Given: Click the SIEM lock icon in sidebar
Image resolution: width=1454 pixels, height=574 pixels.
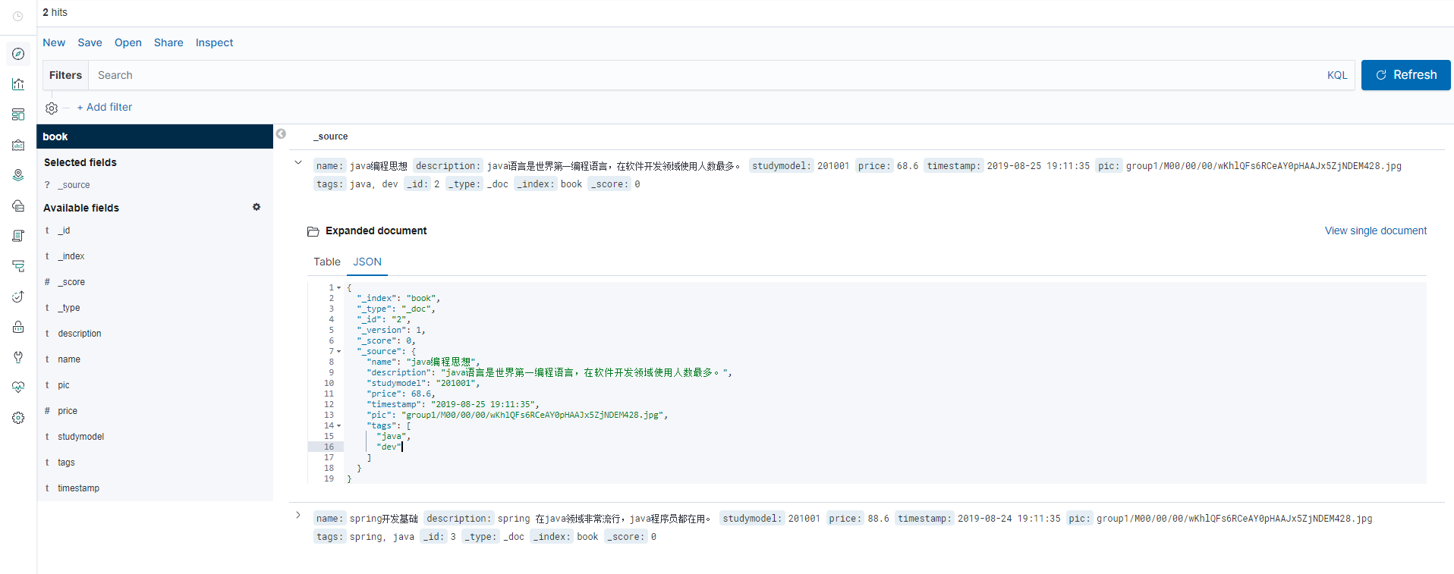Looking at the screenshot, I should 18,327.
